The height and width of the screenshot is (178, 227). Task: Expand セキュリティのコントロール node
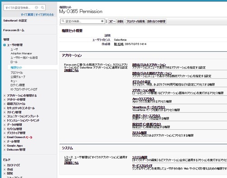[5, 108]
